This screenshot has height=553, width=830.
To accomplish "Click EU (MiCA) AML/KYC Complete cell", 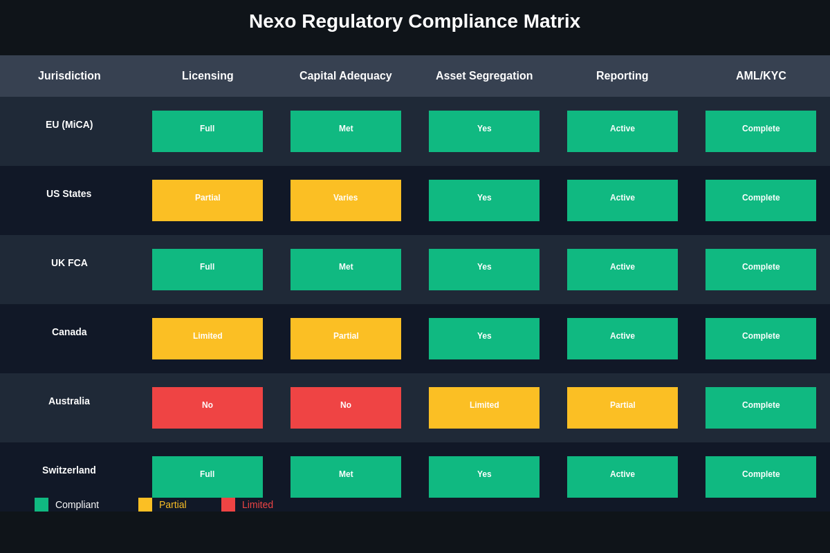I will (x=761, y=131).
